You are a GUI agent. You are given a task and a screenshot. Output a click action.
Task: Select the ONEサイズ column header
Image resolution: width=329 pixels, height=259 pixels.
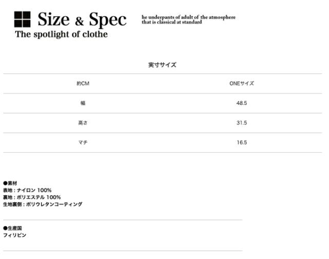pos(242,83)
